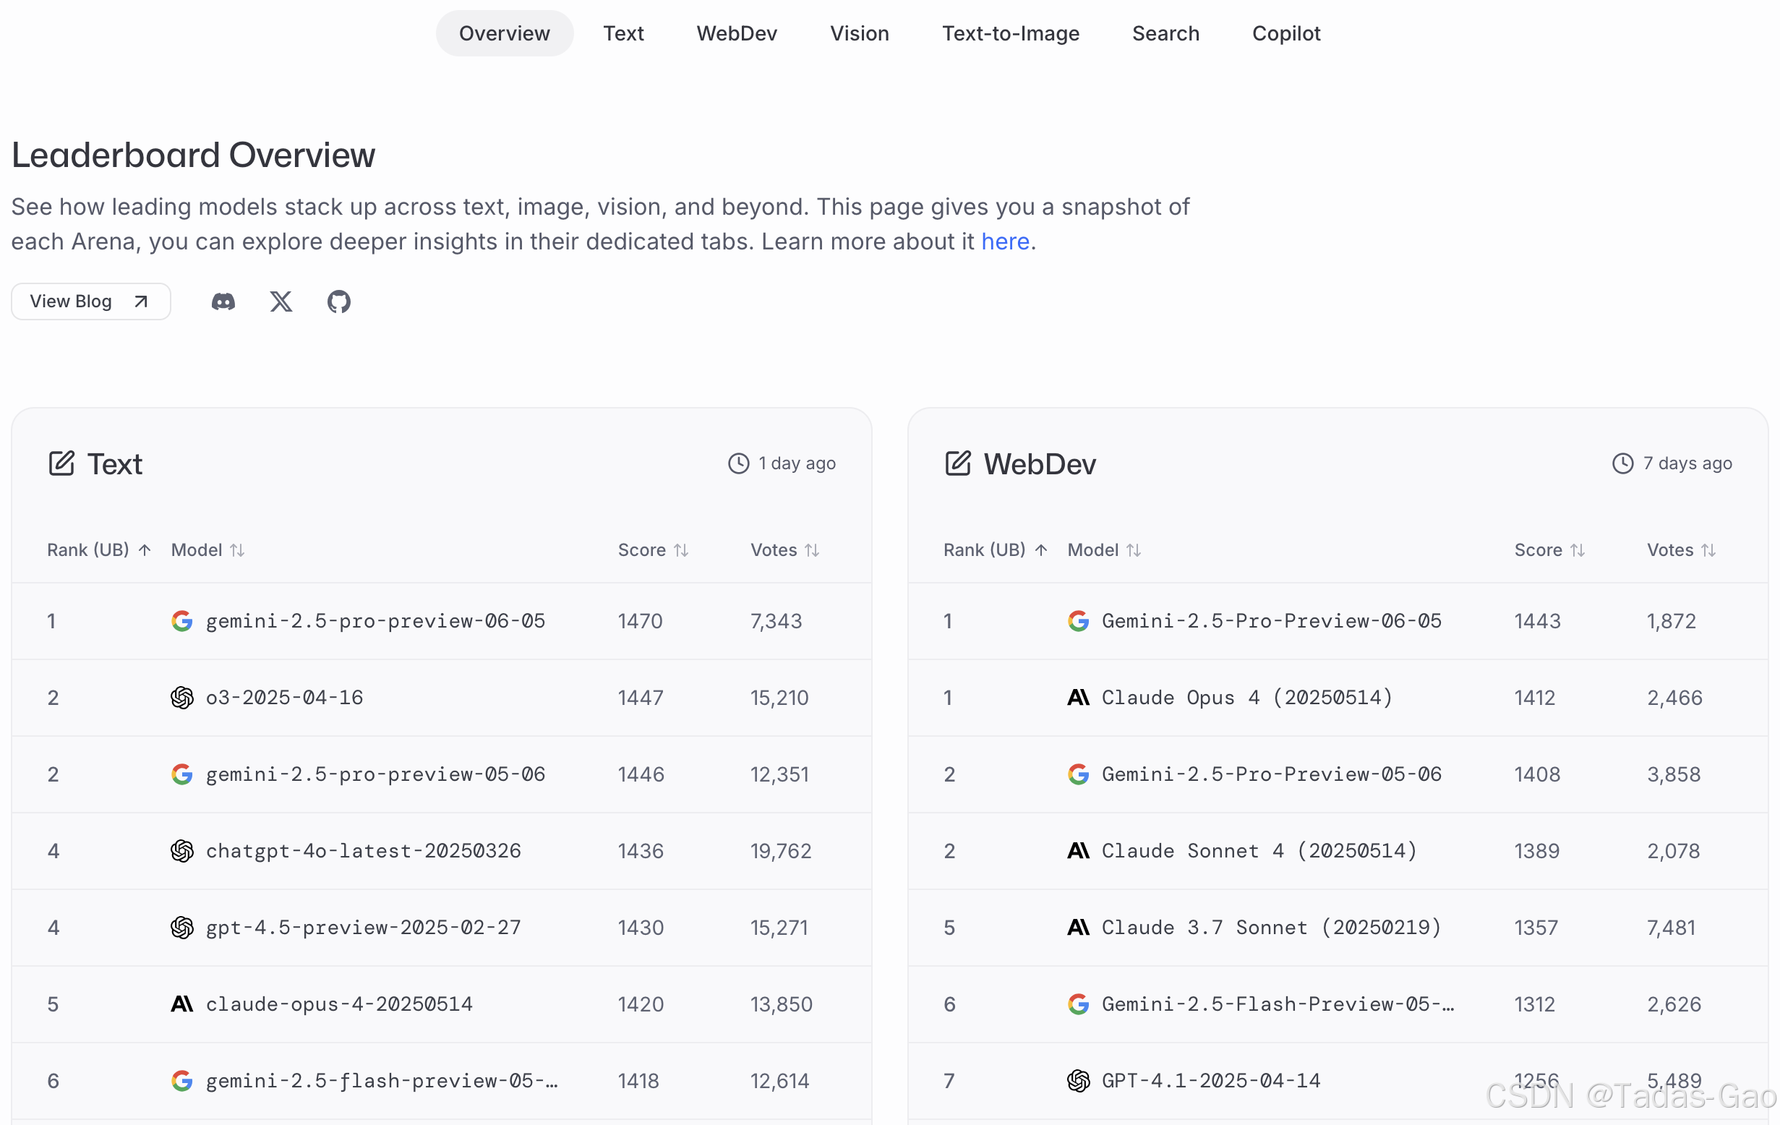1780x1125 pixels.
Task: Select the Overview tab
Action: (505, 33)
